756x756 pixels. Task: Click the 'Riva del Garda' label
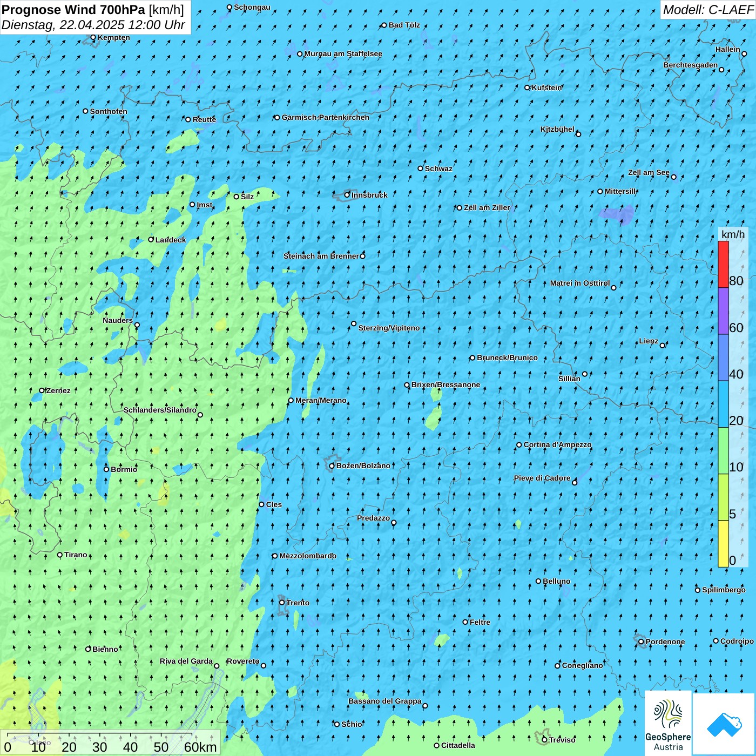point(186,661)
